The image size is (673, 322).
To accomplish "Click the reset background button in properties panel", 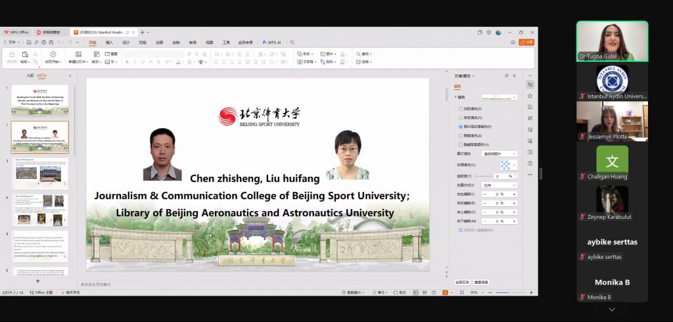I will coord(481,283).
